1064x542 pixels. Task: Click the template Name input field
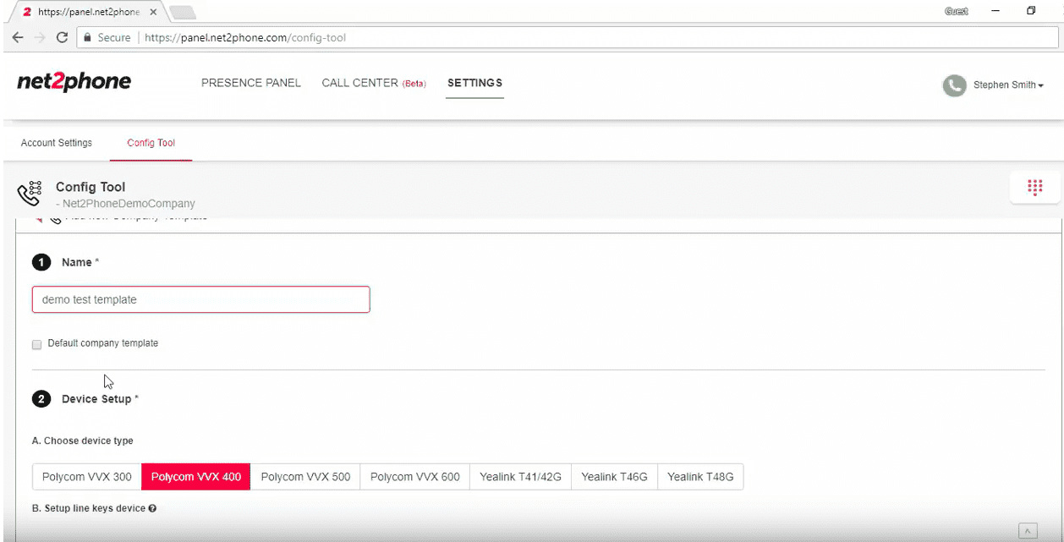pyautogui.click(x=200, y=299)
